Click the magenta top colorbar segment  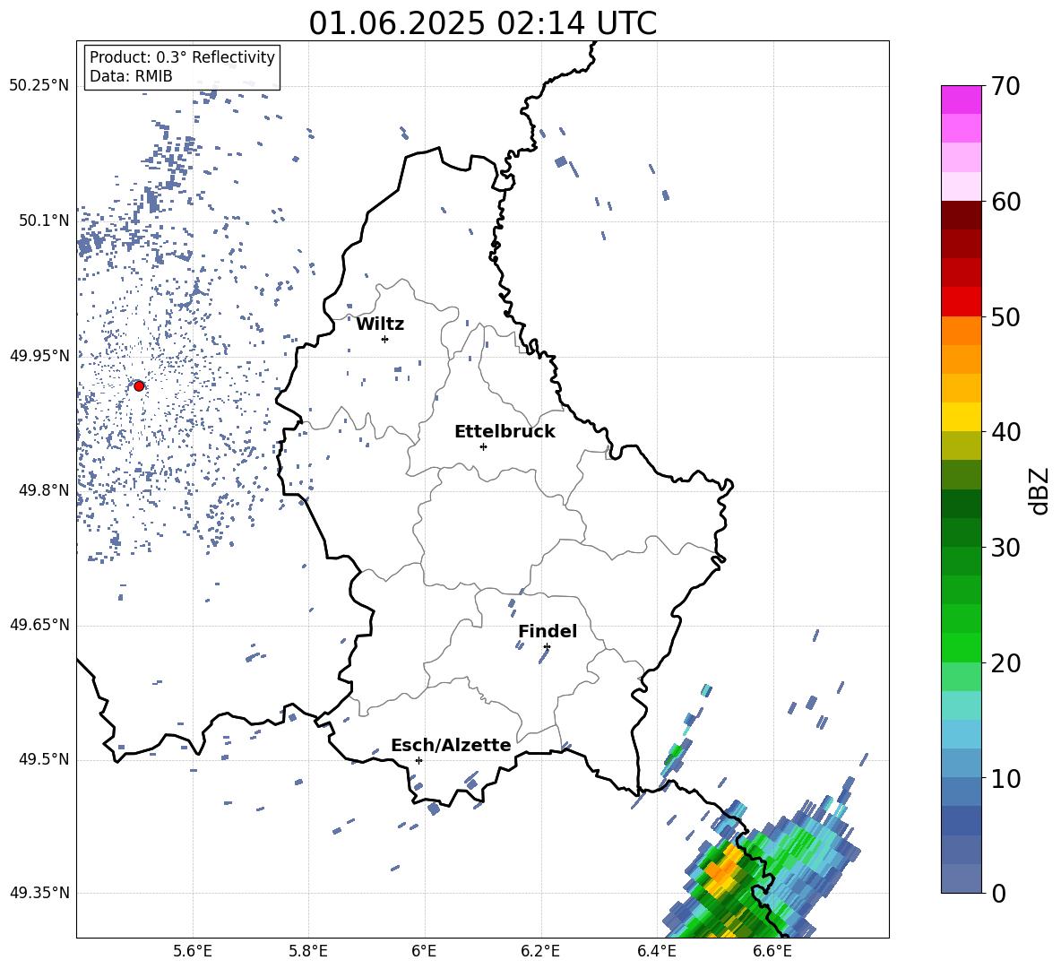[x=961, y=99]
